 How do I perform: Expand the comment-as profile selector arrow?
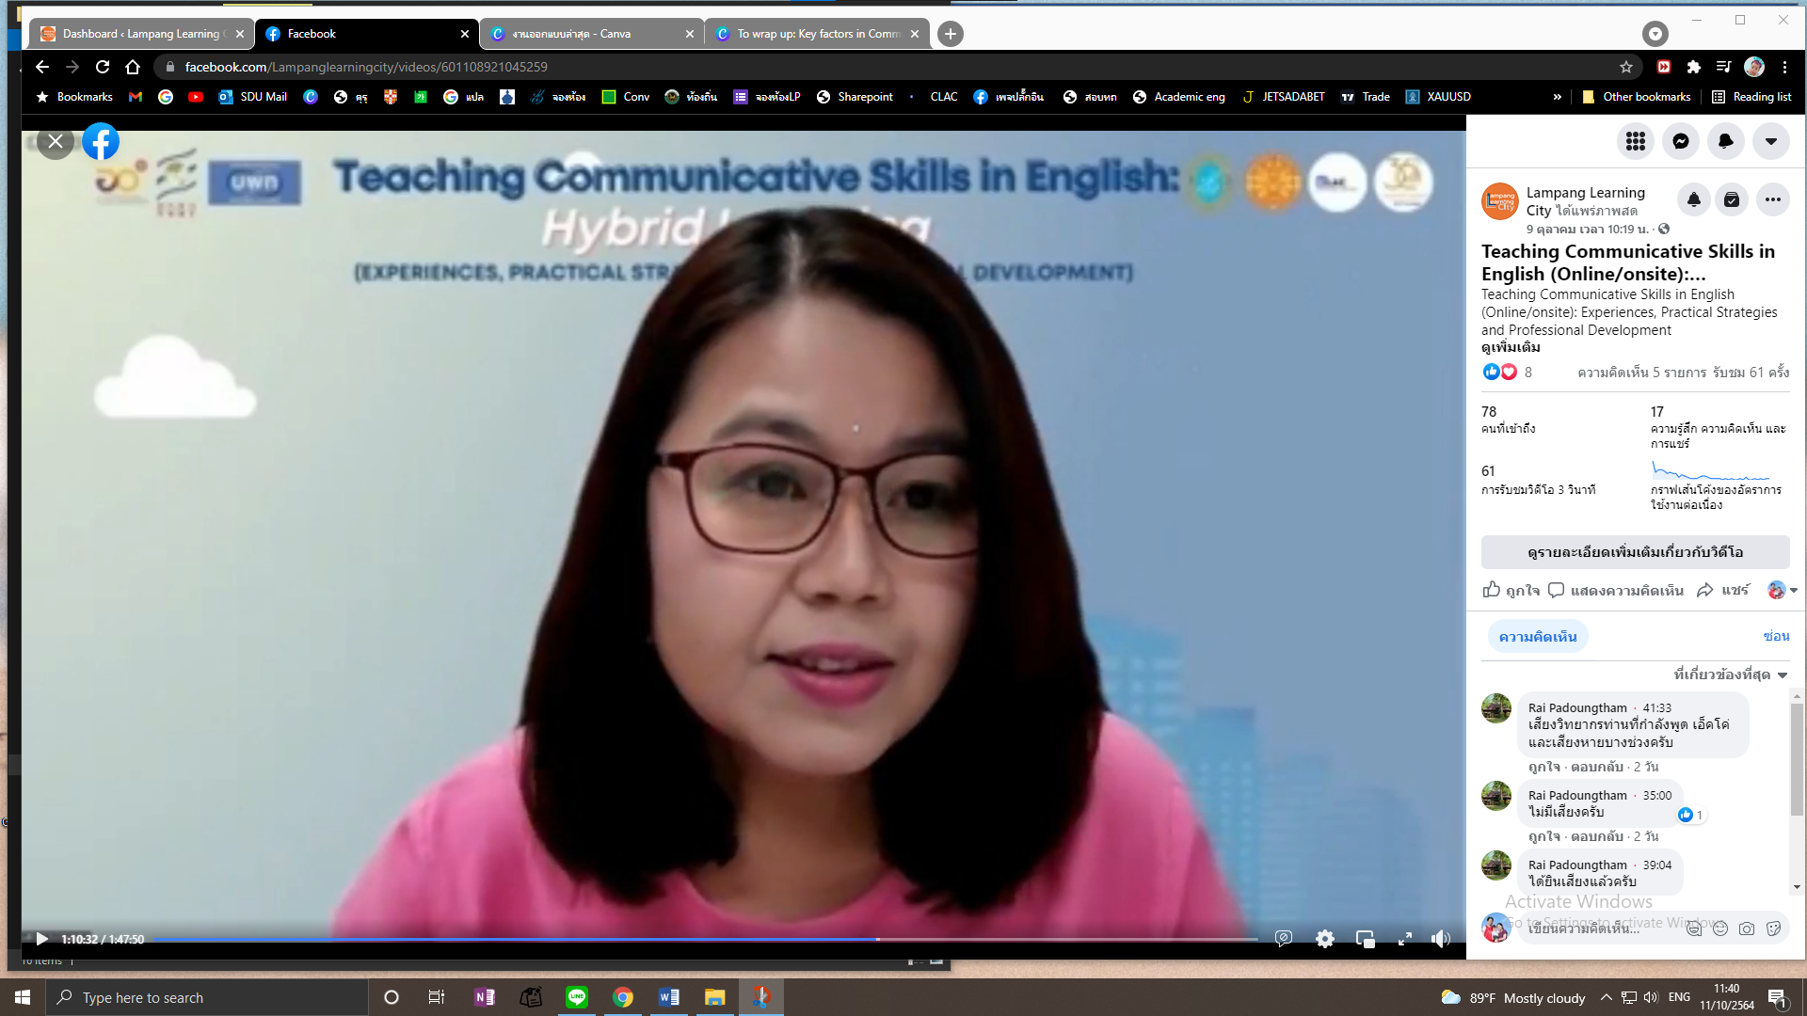pos(1793,591)
